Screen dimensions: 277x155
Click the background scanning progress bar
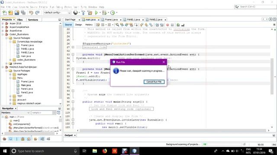(222, 144)
